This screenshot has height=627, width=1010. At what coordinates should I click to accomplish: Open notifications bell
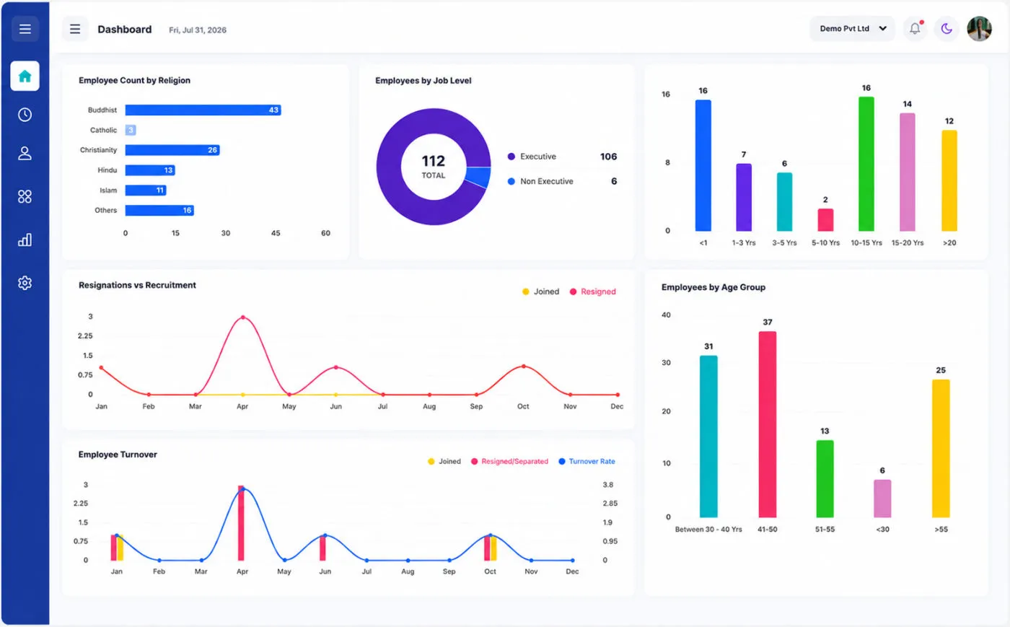click(x=915, y=29)
